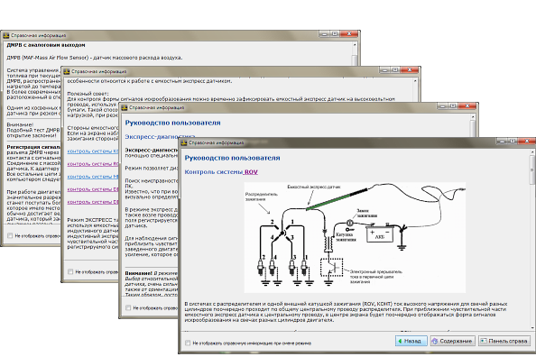This screenshot has width=536, height=357.
Task: Click the ignition wiring diagram image
Action: (355, 237)
